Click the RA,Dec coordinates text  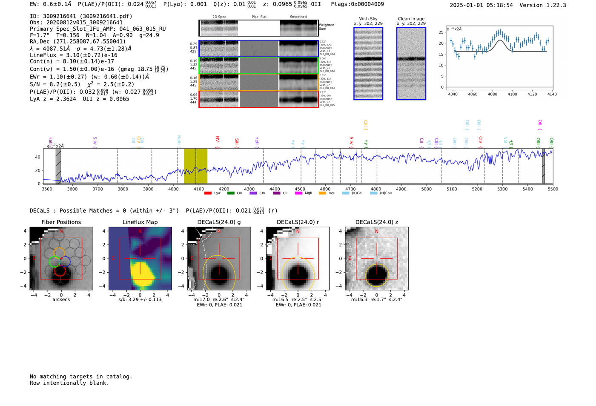[78, 41]
